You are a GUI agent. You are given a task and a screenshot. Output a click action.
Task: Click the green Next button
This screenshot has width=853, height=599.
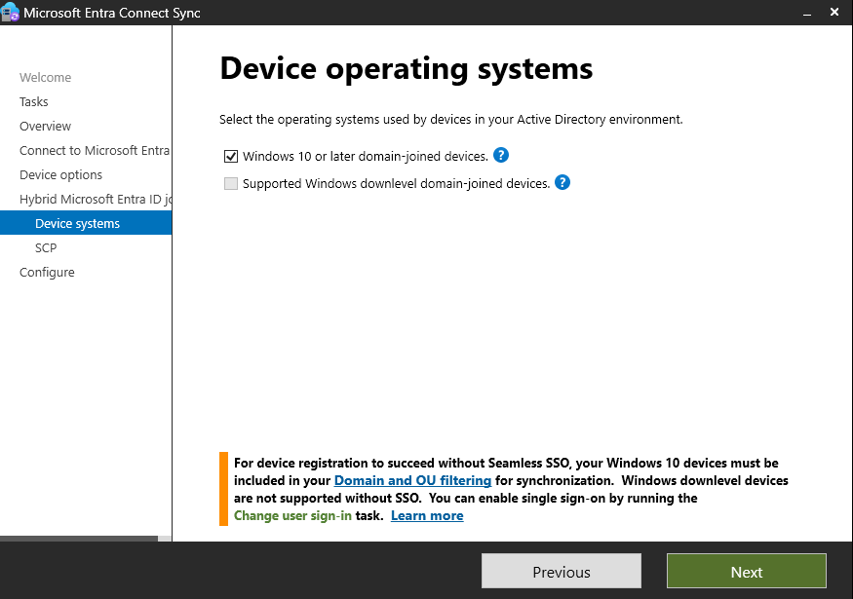pyautogui.click(x=746, y=572)
